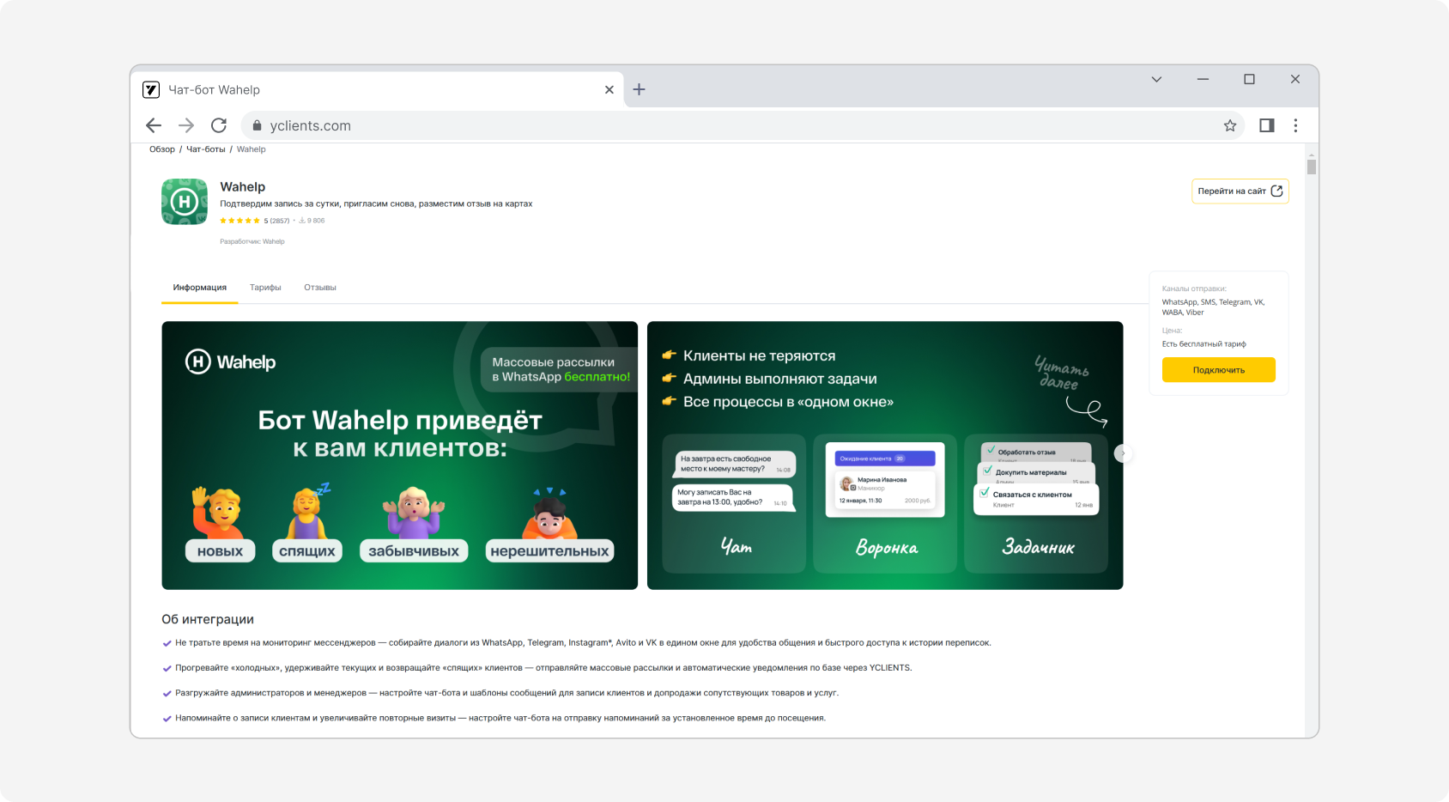Open the Обзор breadcrumb link

pyautogui.click(x=161, y=149)
